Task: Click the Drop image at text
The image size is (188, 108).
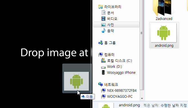Action: pos(54,53)
